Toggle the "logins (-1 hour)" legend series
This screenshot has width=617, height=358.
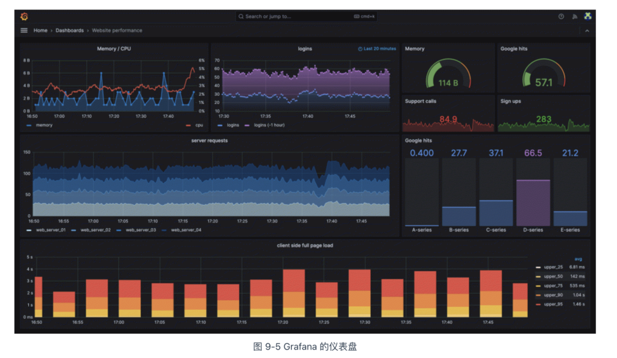pyautogui.click(x=269, y=125)
